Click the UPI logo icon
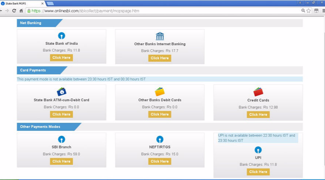This screenshot has height=180, width=325. [258, 150]
